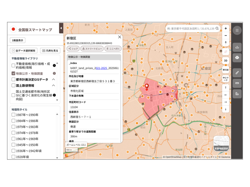Click the 2画面表示 button

click(18, 40)
